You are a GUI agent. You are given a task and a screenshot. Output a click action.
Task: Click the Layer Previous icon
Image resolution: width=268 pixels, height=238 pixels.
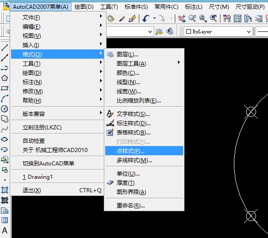click(170, 32)
